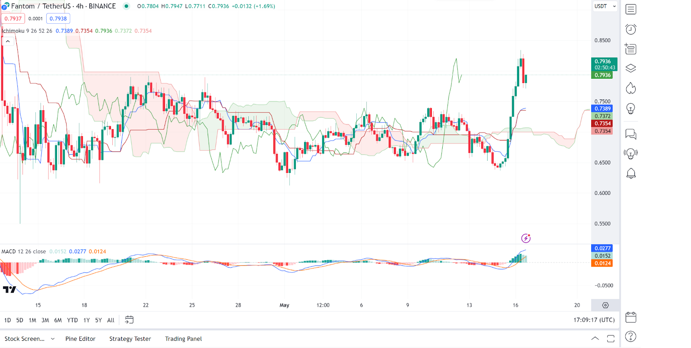The image size is (691, 348).
Task: Click the dark red 0.7354 price axis label
Action: pos(602,124)
